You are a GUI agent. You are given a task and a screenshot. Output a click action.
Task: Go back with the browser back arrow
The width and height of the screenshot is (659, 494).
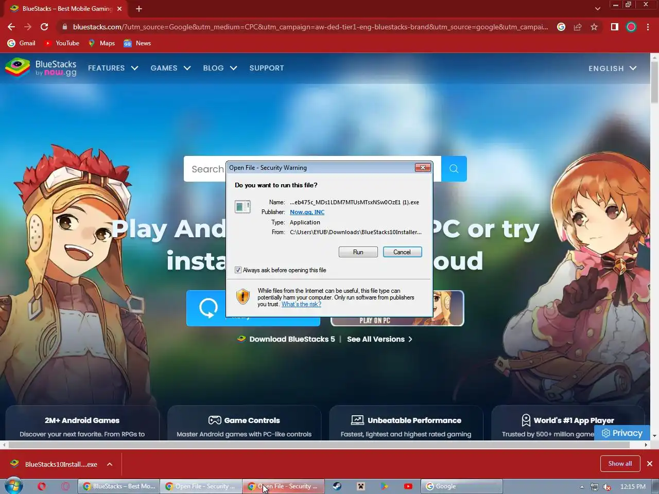[11, 27]
